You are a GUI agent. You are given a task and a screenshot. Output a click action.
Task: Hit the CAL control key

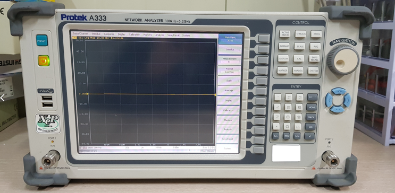pos(299,58)
